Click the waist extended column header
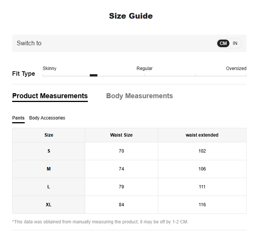The image size is (256, 231). 202,135
